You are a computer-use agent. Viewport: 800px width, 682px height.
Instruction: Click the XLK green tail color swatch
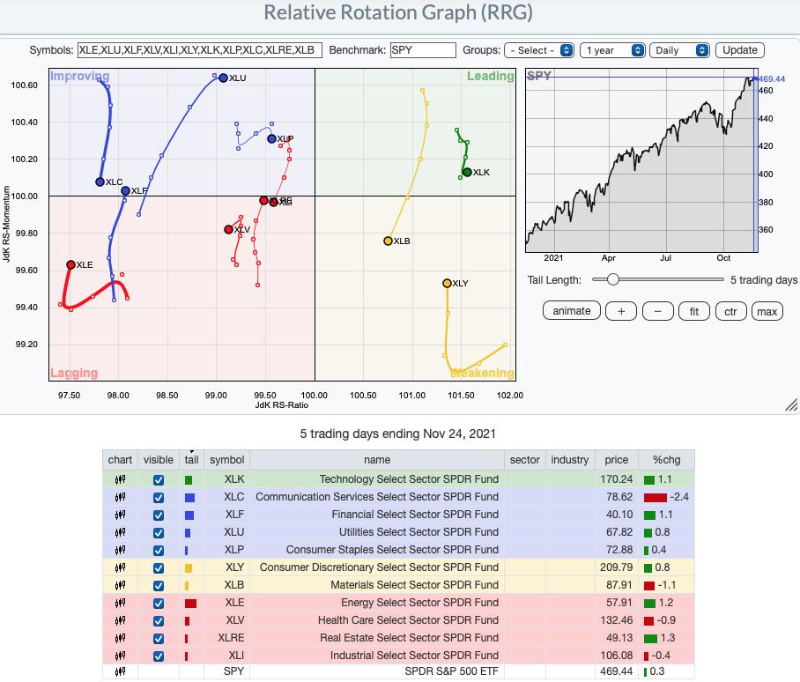tap(189, 480)
